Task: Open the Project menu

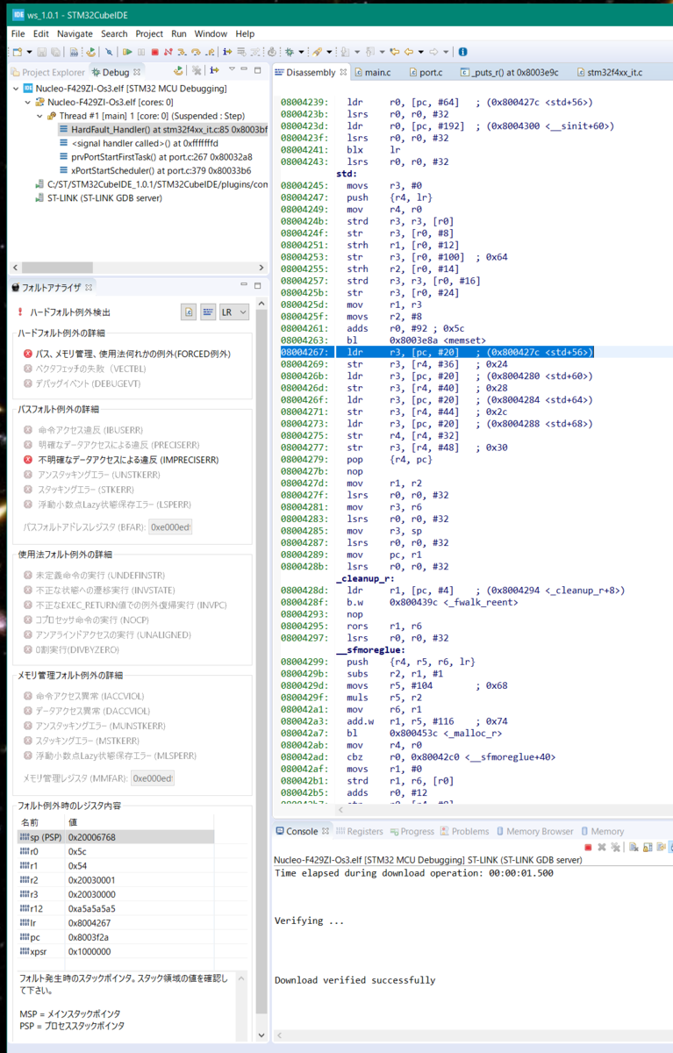Action: click(x=149, y=33)
